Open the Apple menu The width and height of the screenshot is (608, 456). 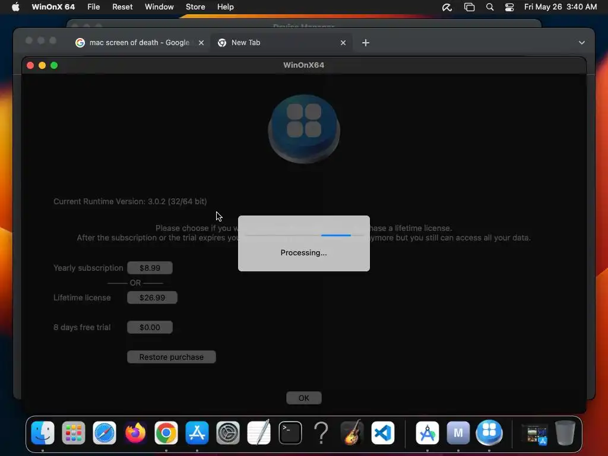pos(15,7)
